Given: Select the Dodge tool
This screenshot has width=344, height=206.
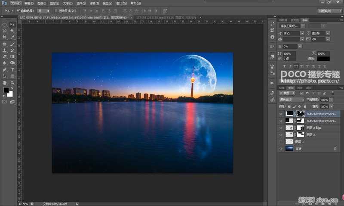Looking at the screenshot, I should (x=12, y=63).
